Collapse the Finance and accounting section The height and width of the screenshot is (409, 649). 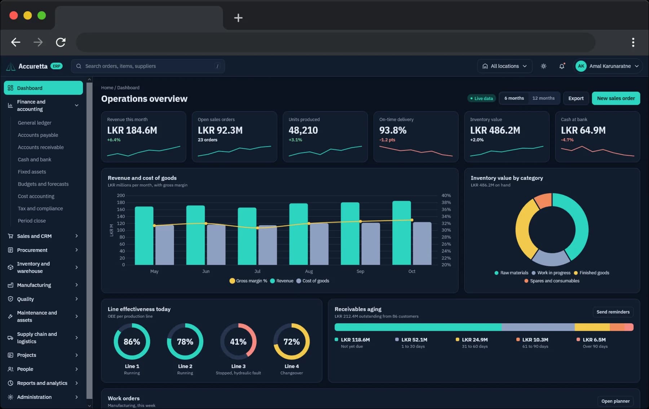click(43, 106)
